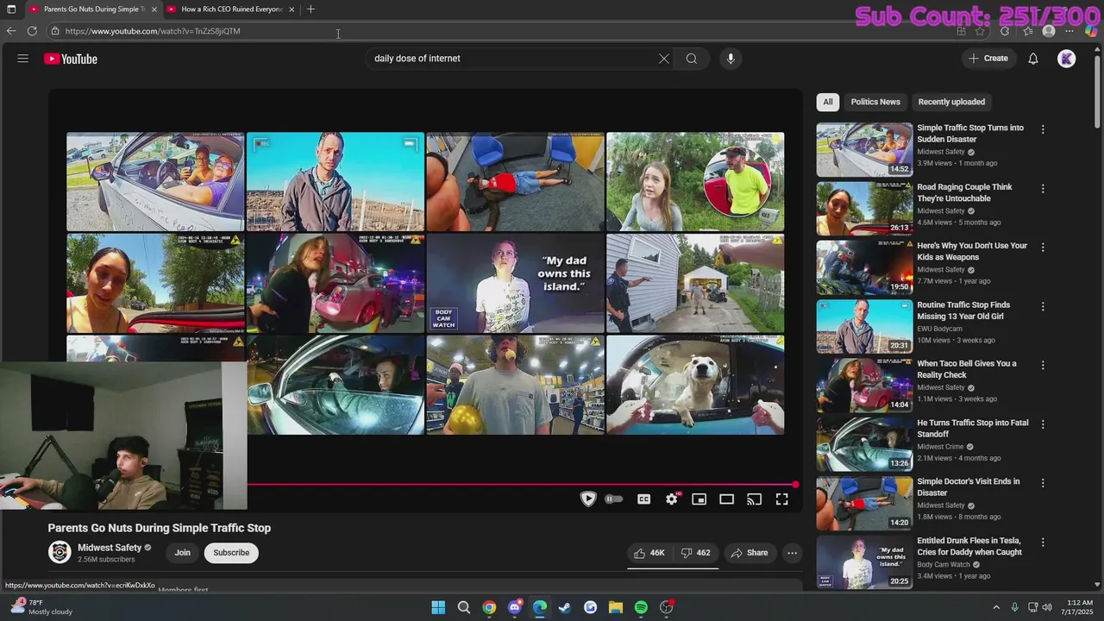1104x621 pixels.
Task: Go back in the browser
Action: 11,31
